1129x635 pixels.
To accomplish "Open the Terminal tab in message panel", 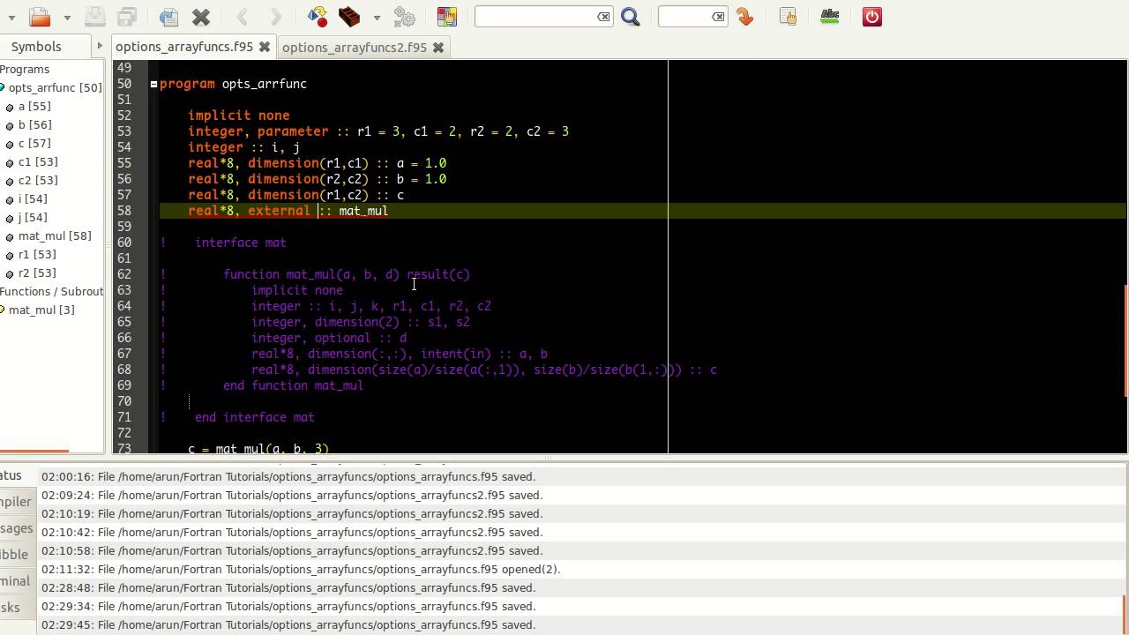I will tap(16, 581).
